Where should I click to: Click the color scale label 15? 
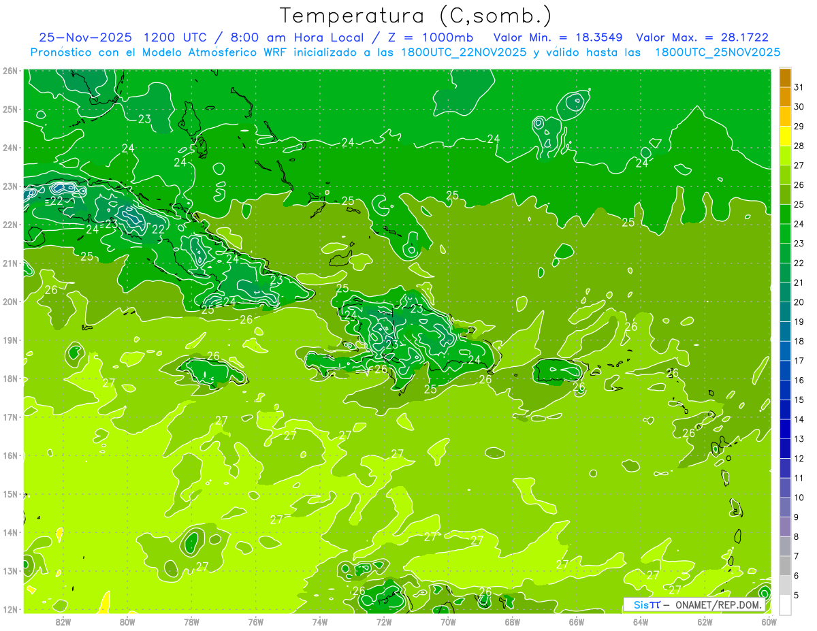[799, 400]
